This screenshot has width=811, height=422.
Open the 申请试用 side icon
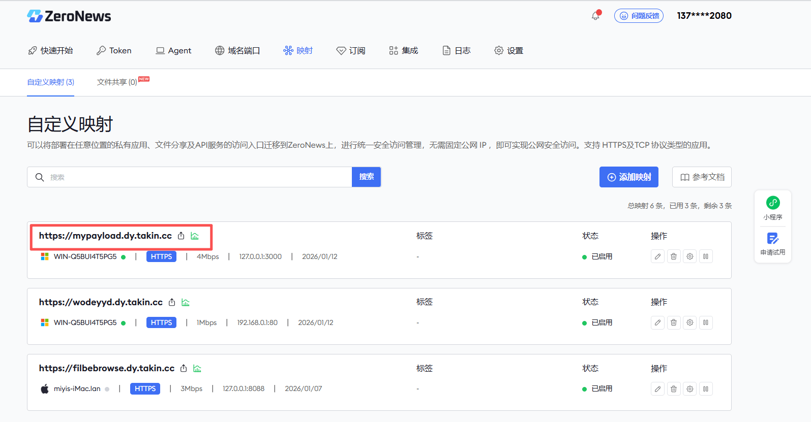tap(773, 244)
